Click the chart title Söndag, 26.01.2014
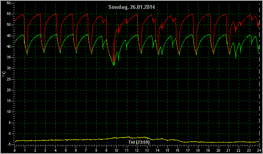Viewport: 263px width, 154px height. (x=131, y=7)
